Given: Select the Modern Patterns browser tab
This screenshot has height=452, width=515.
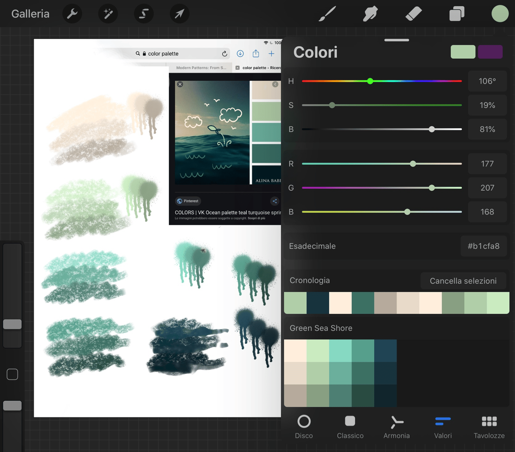Looking at the screenshot, I should click(201, 68).
